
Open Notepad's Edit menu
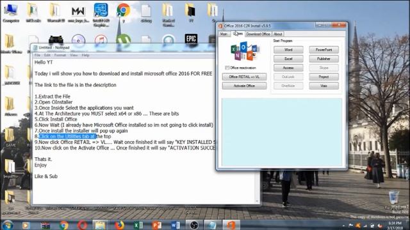click(x=47, y=56)
